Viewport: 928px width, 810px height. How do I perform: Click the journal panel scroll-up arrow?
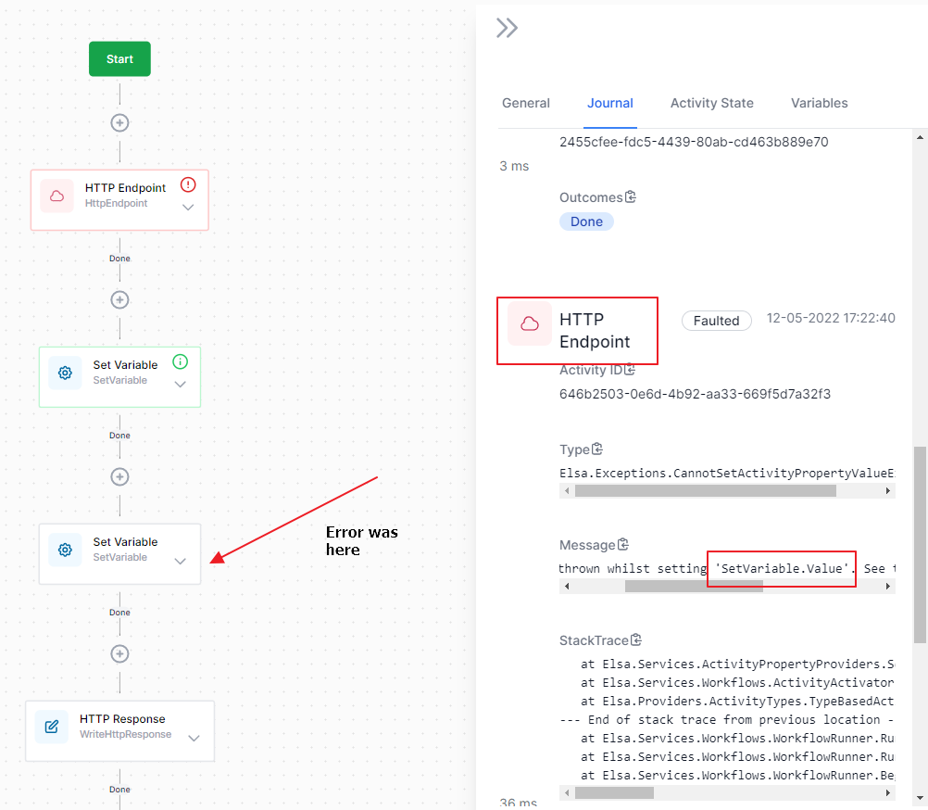[x=920, y=137]
